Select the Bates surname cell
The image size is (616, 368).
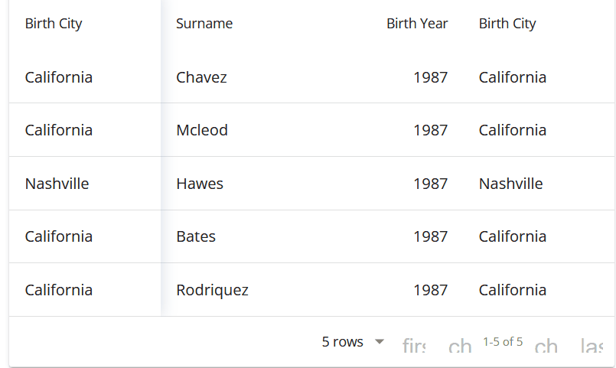(x=196, y=236)
